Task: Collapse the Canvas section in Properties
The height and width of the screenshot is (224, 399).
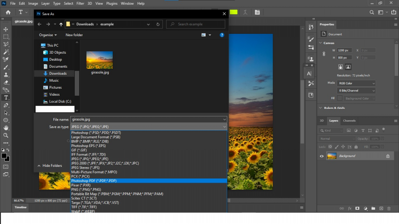Action: click(x=320, y=43)
